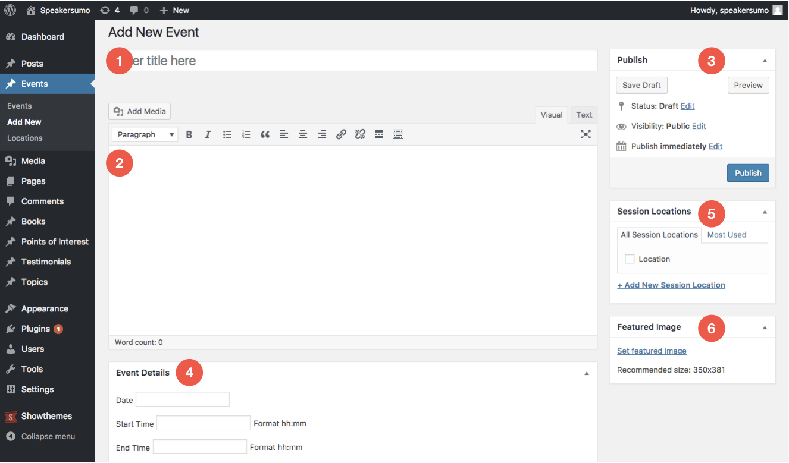Click Set featured image link
The width and height of the screenshot is (789, 463).
click(652, 351)
